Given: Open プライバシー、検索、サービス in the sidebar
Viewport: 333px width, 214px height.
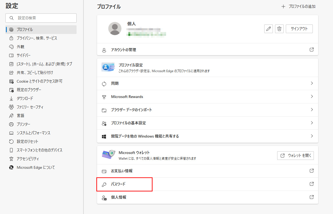Looking at the screenshot, I should pos(41,38).
